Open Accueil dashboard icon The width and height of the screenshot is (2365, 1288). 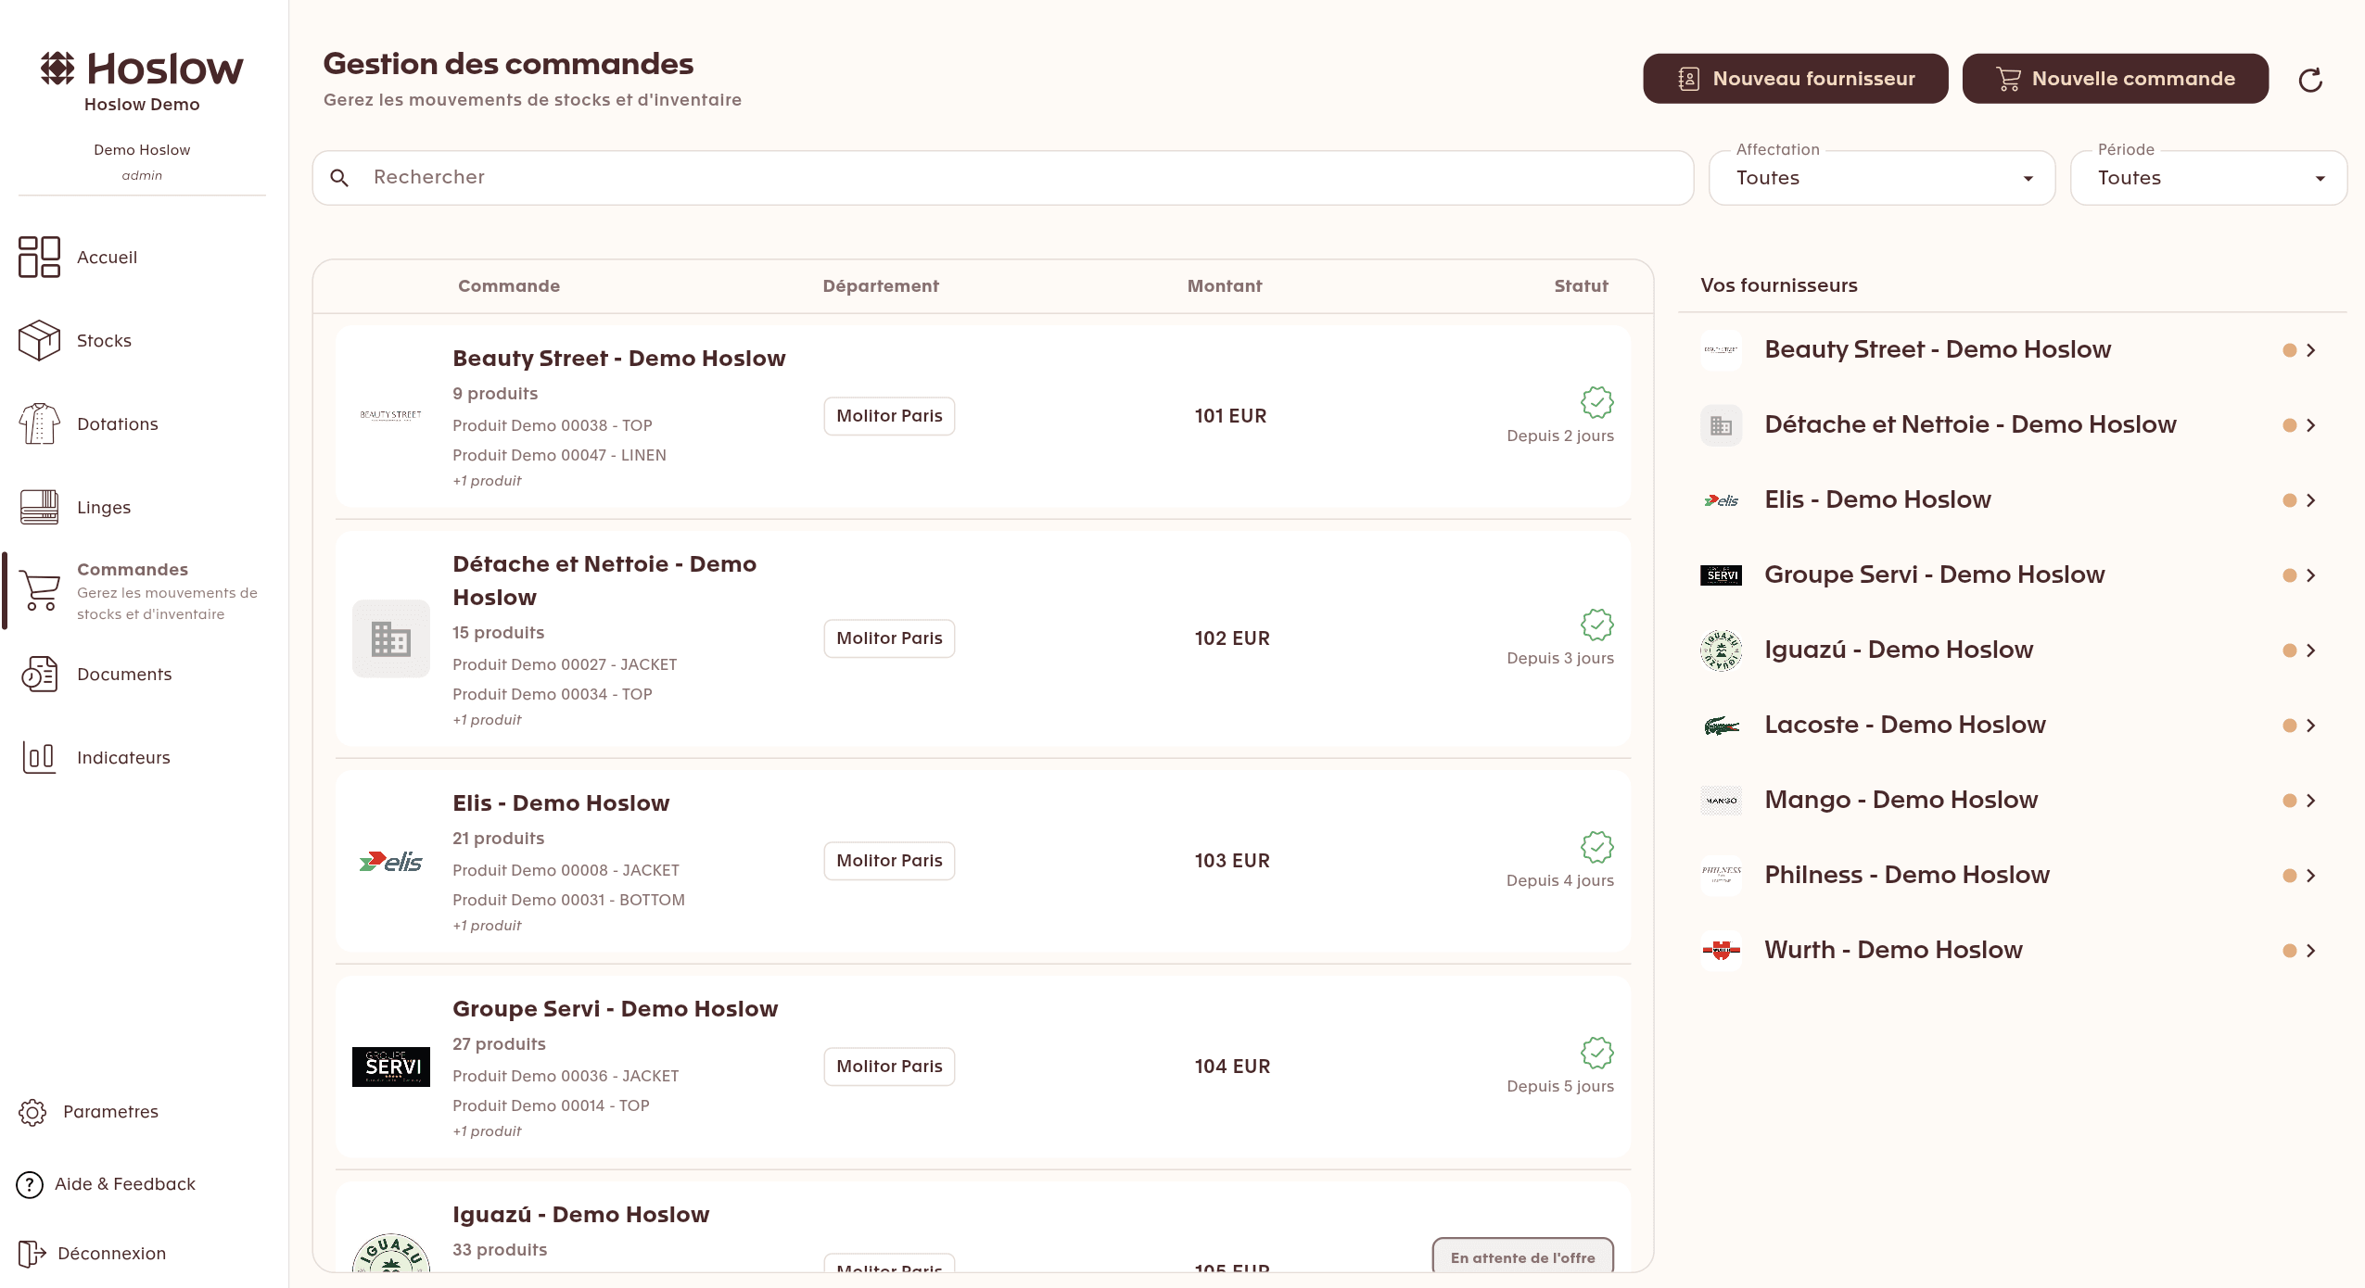(x=39, y=257)
